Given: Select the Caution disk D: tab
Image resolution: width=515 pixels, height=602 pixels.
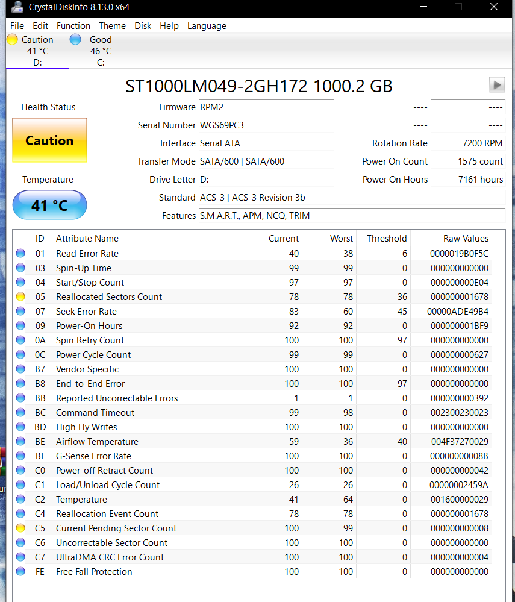Looking at the screenshot, I should pos(37,51).
